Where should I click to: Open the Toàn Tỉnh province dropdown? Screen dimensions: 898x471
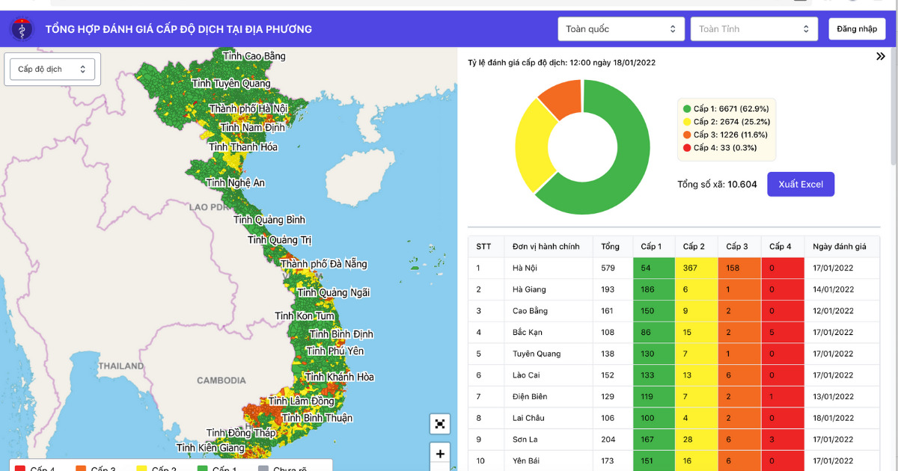point(754,29)
